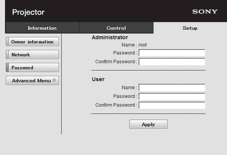Click the Apply button
This screenshot has height=155, width=227.
coord(149,124)
